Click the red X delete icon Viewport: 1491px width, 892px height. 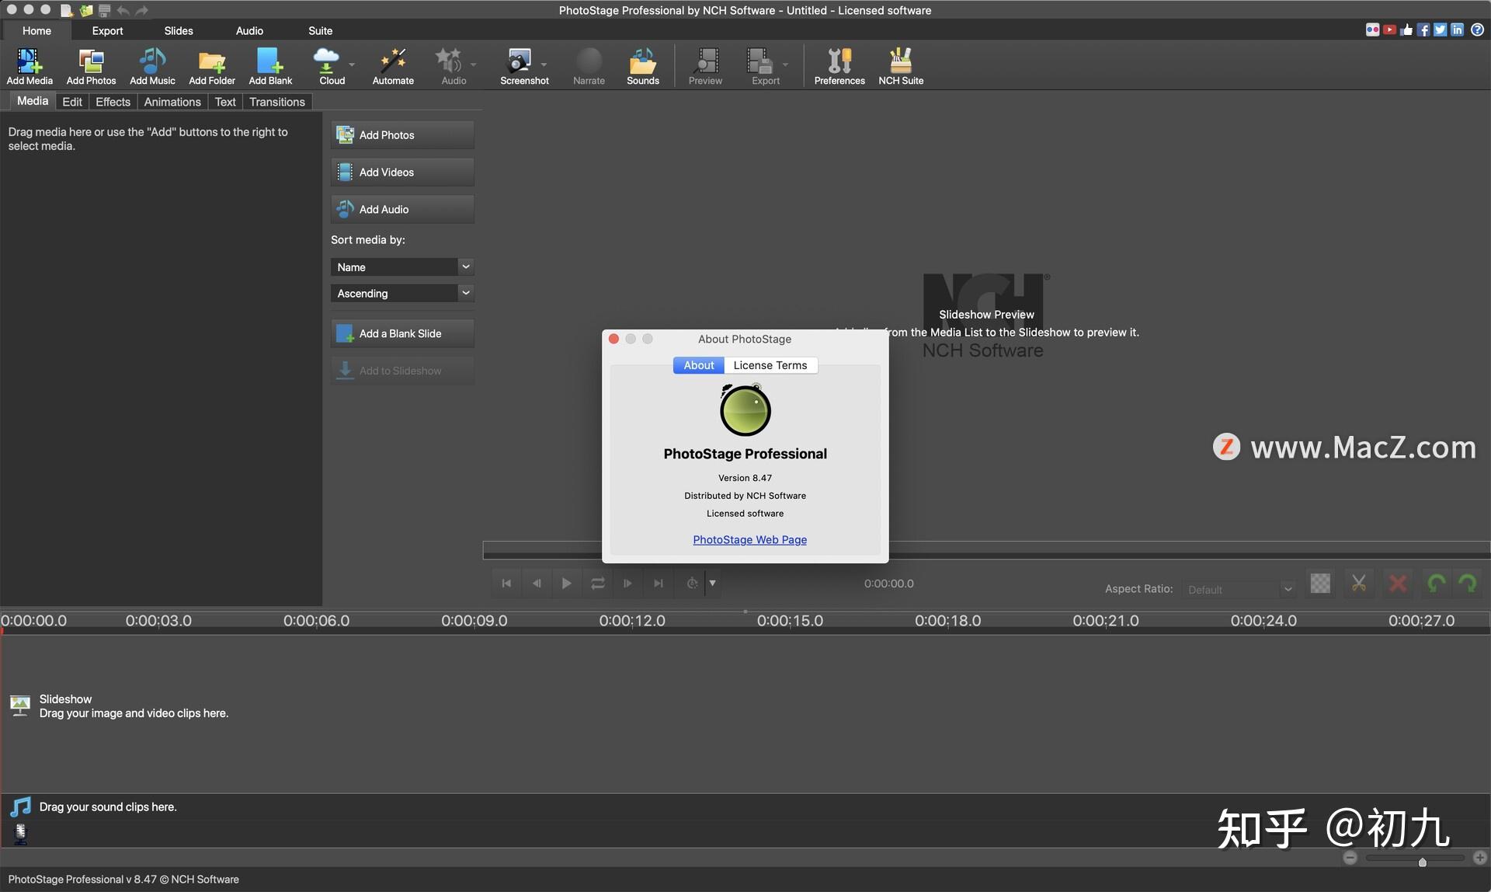tap(1398, 584)
